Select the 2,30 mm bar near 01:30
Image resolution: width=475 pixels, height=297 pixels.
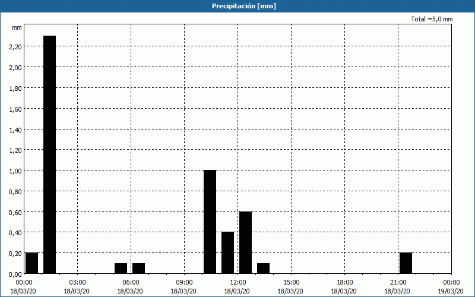click(50, 154)
